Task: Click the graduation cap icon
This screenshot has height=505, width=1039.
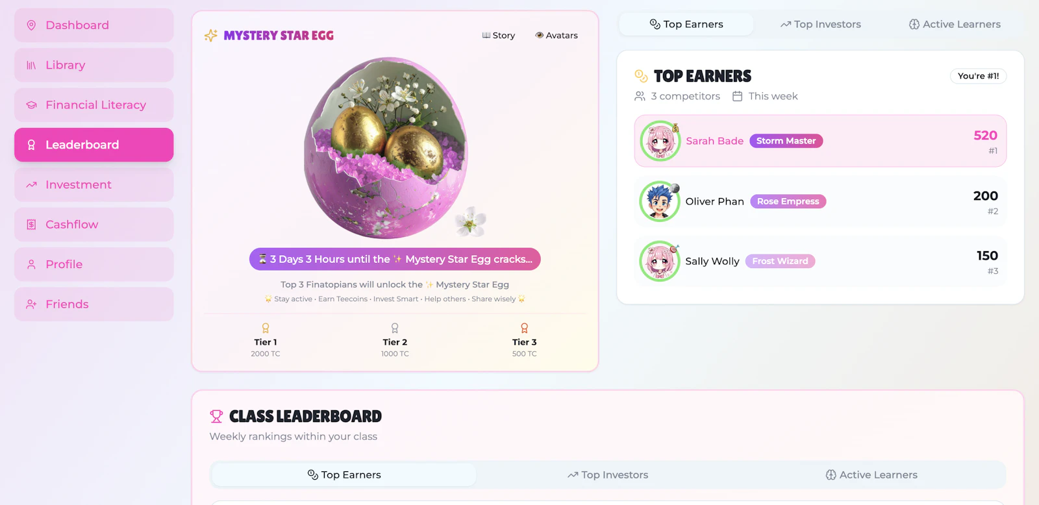Action: point(31,105)
